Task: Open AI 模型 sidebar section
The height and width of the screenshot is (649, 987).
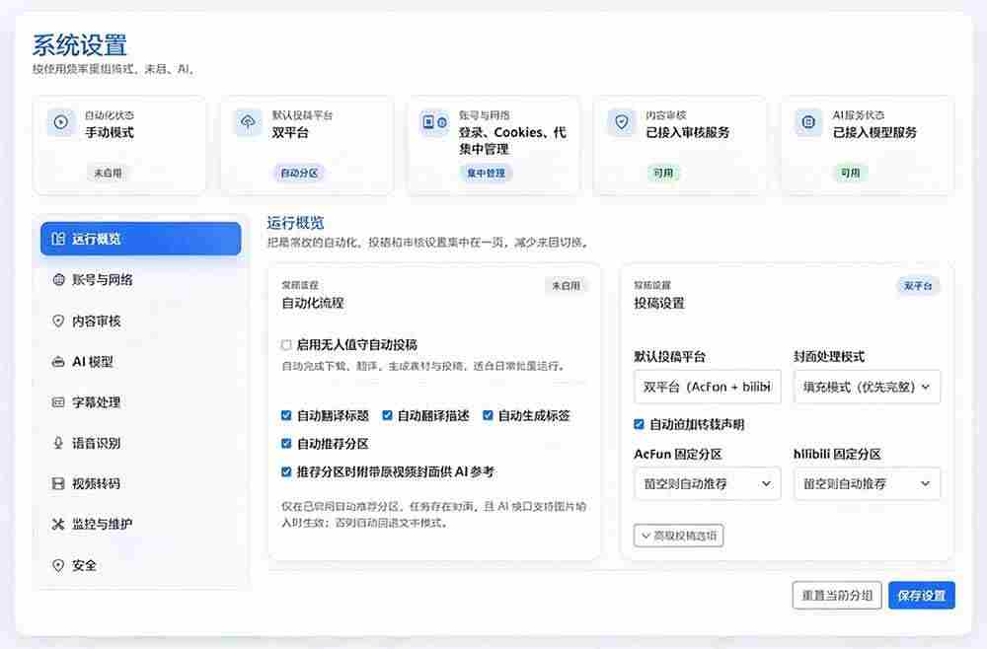Action: 140,362
